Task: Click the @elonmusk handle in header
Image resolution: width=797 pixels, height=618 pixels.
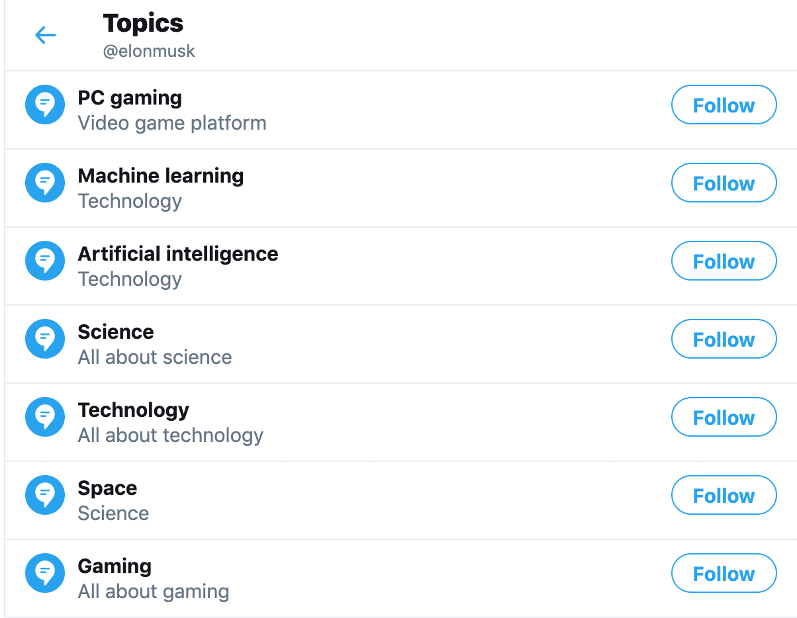Action: click(149, 51)
